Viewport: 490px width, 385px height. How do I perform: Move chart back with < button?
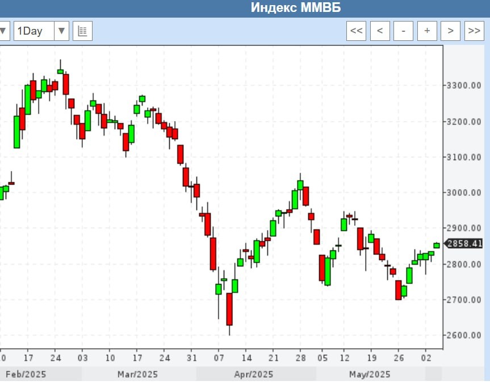click(380, 31)
